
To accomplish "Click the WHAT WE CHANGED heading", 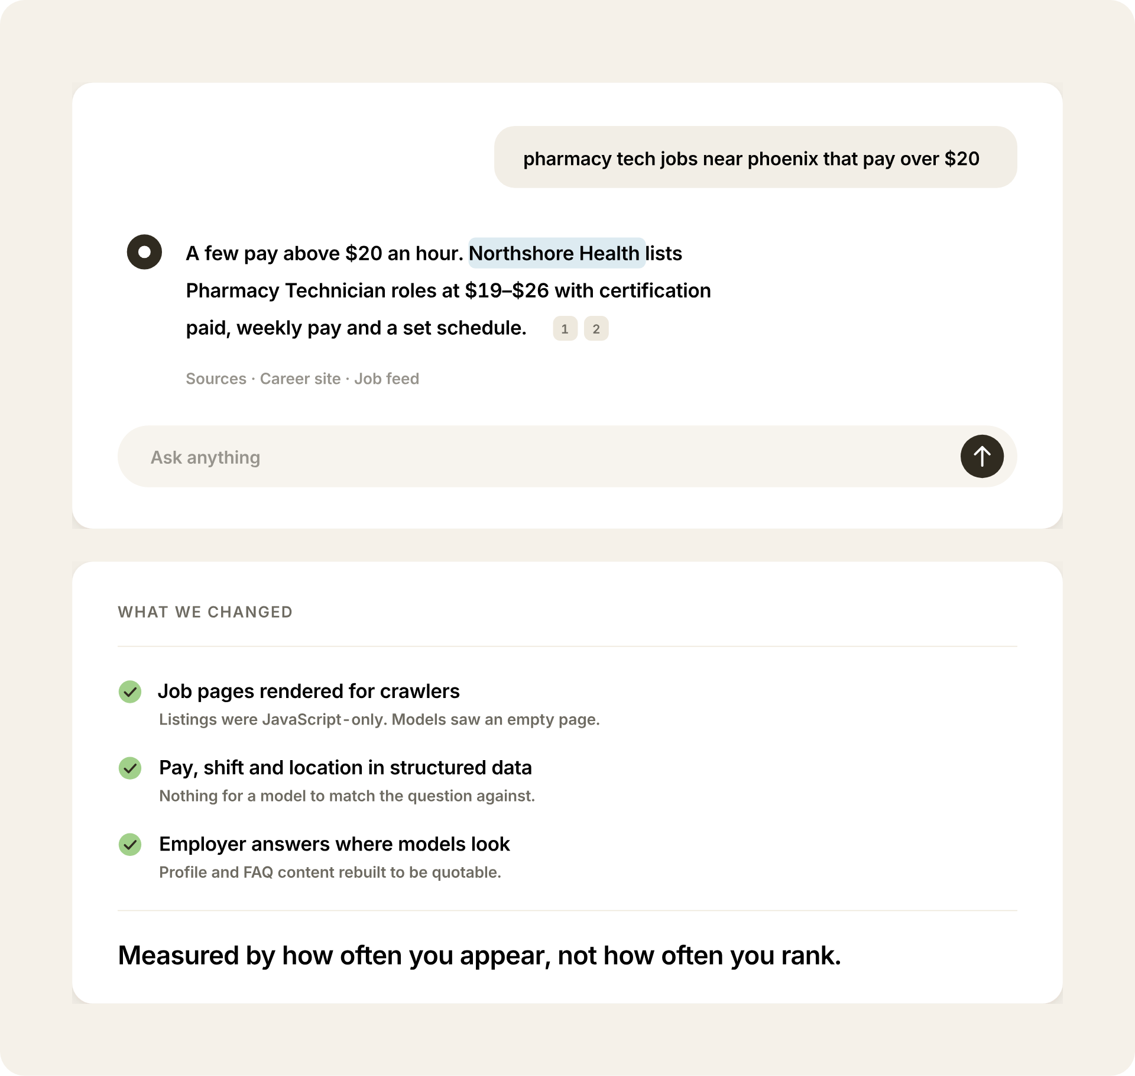I will pos(205,612).
